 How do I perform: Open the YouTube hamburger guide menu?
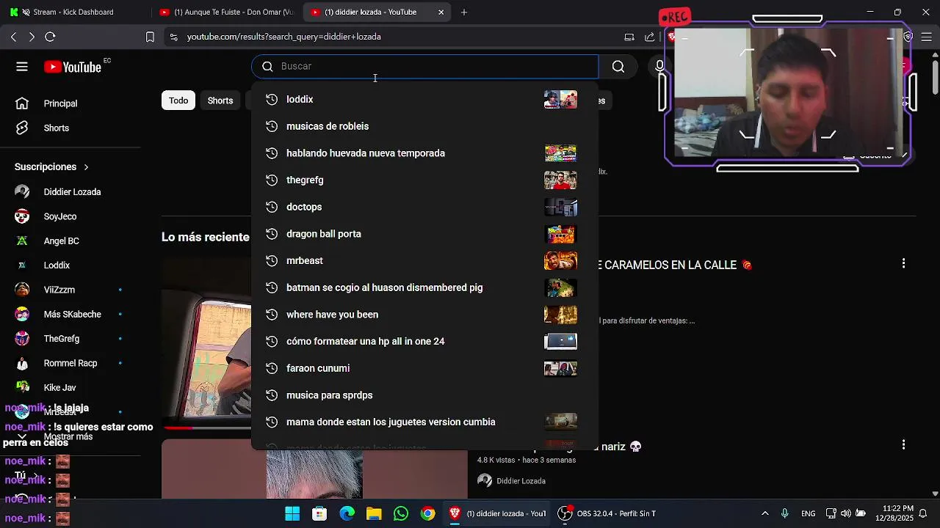tap(22, 67)
